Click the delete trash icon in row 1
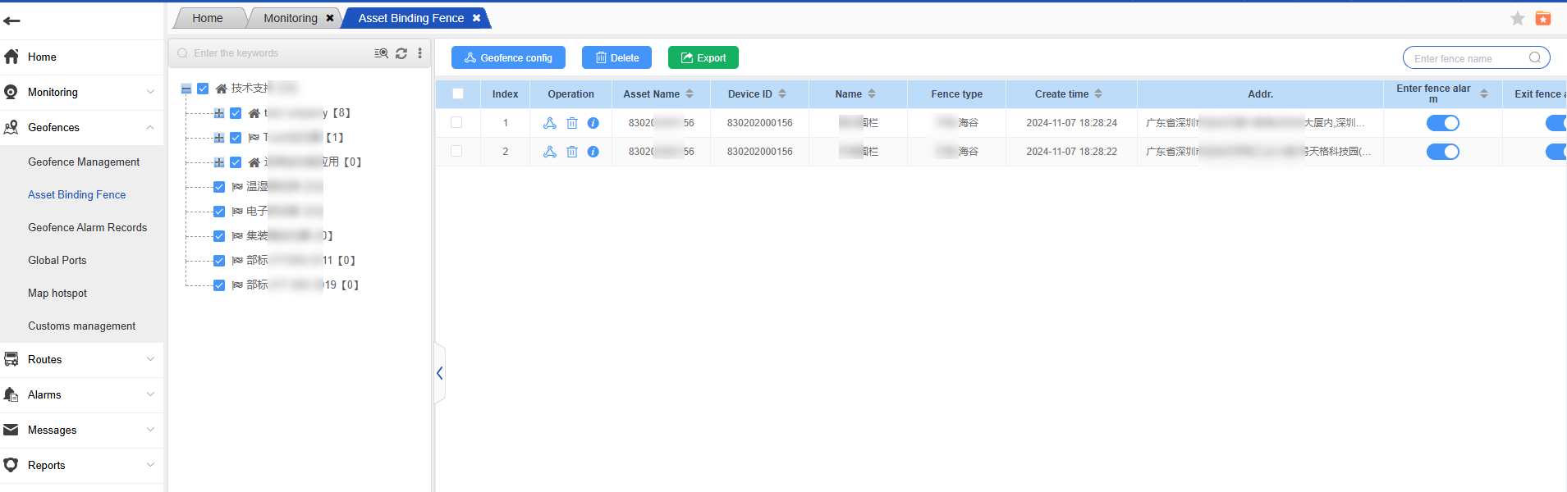This screenshot has height=492, width=1567. click(x=572, y=123)
